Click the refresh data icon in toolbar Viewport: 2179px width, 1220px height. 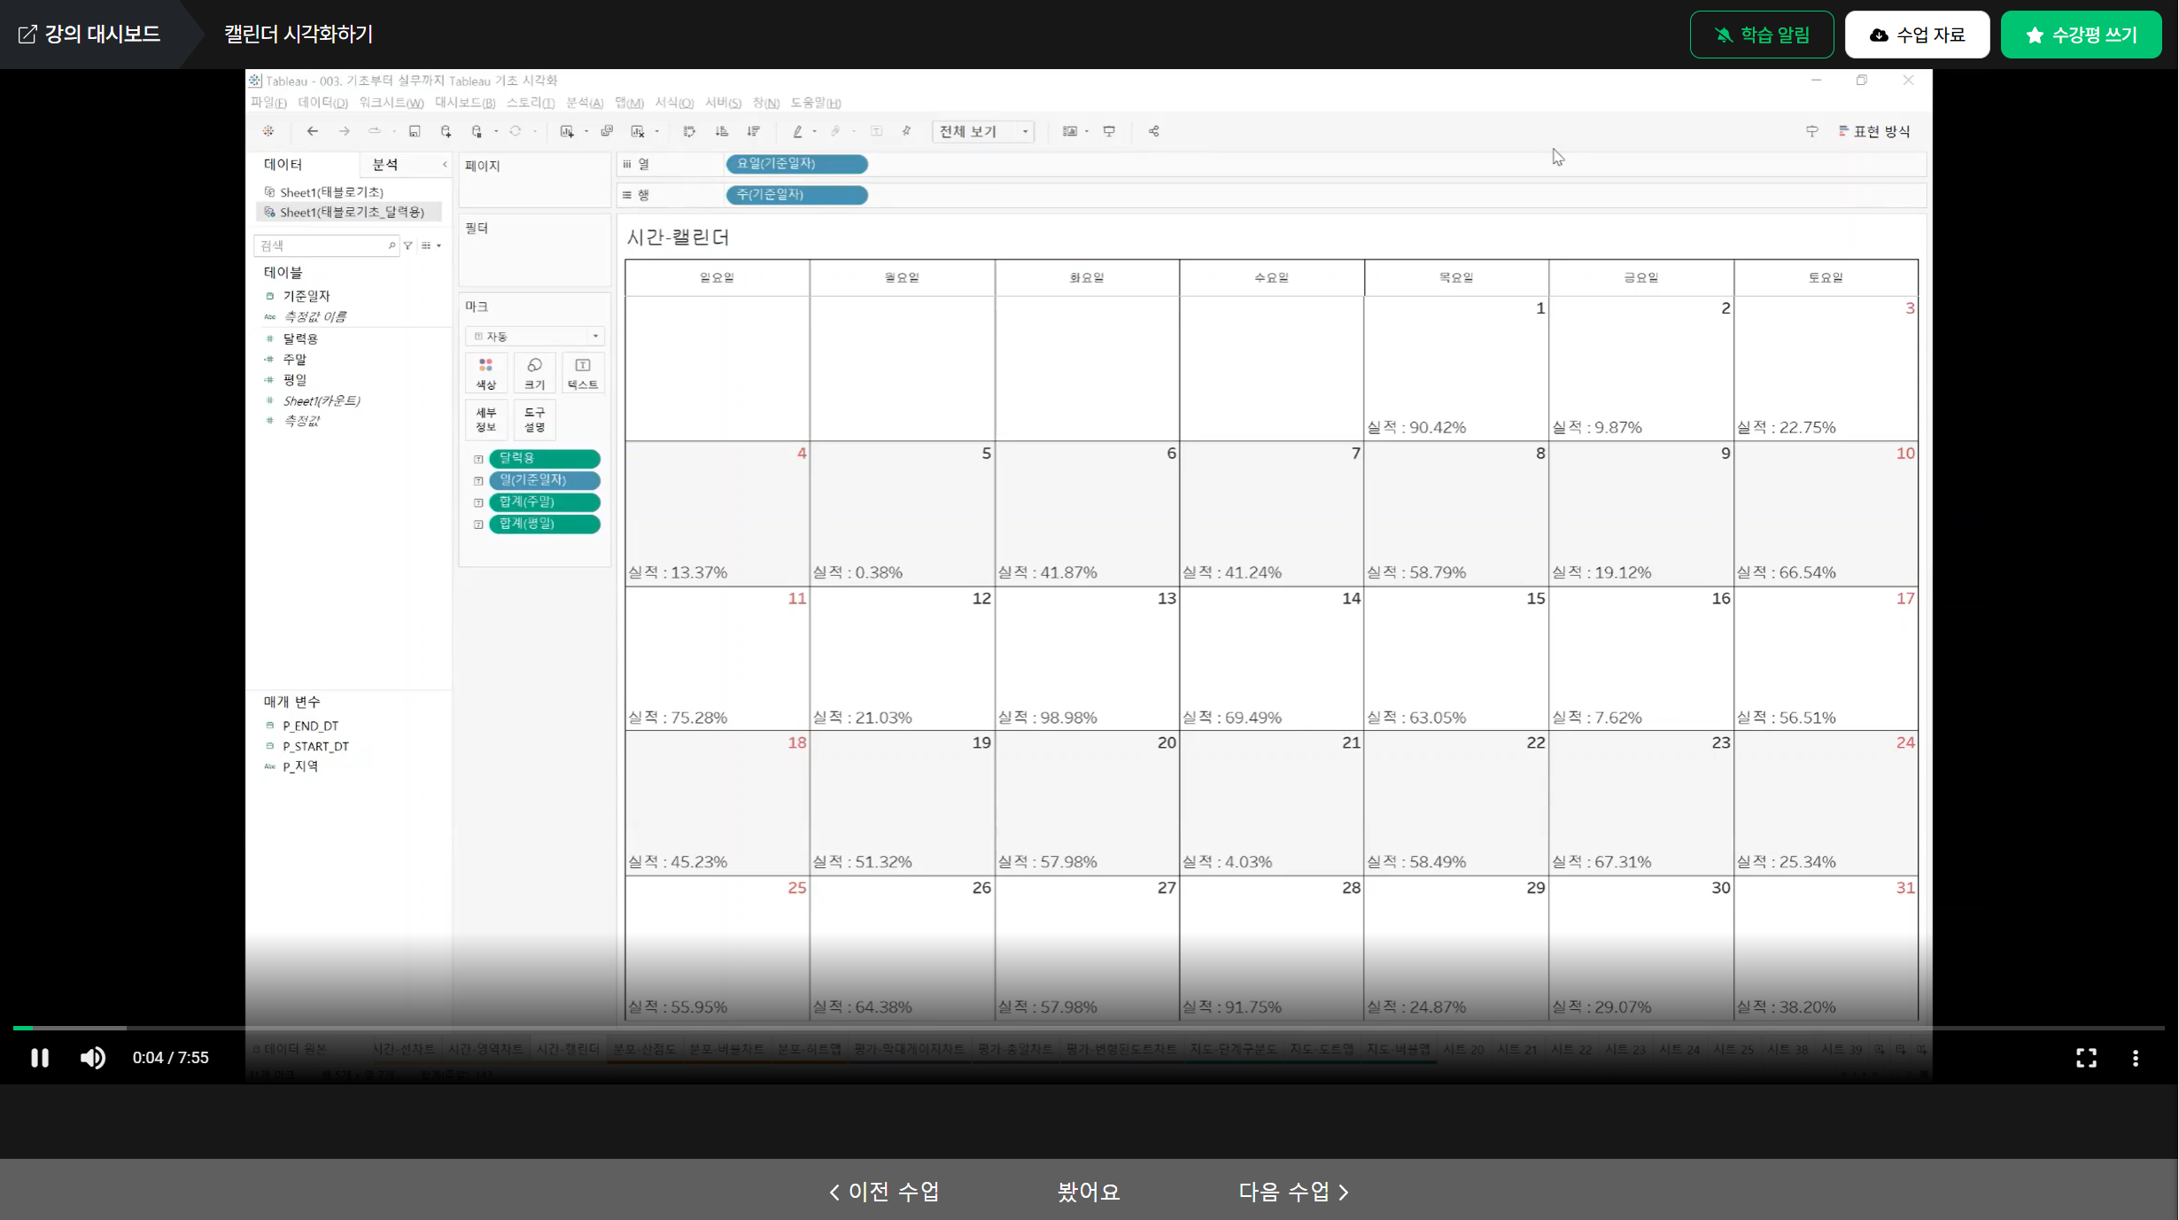tap(516, 131)
